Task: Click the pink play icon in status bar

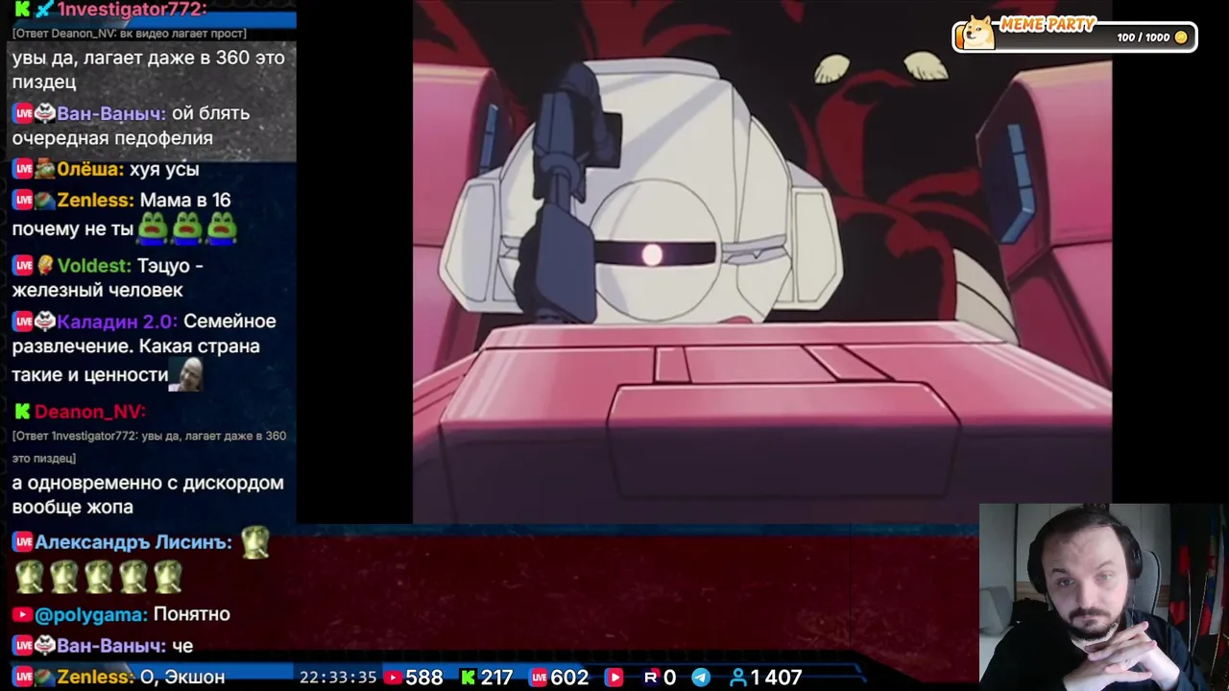Action: [x=614, y=678]
